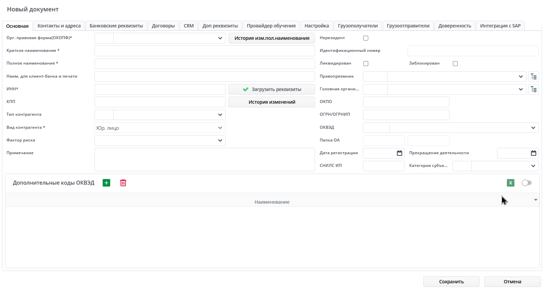Expand the Фактор риска dropdown
Image resolution: width=544 pixels, height=289 pixels.
point(220,140)
